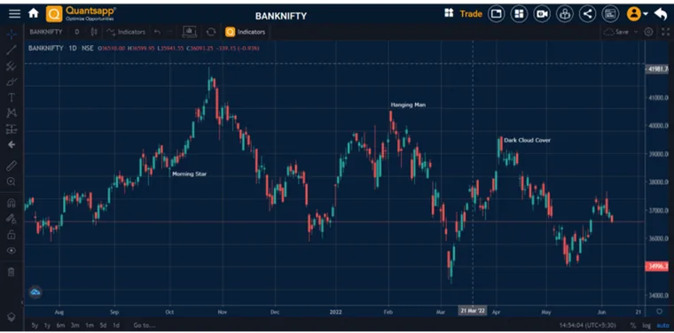674x333 pixels.
Task: Select the XABCD pattern tool
Action: (12, 112)
